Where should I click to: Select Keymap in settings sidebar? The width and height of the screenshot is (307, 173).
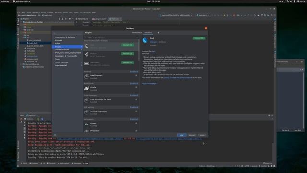pos(59,40)
